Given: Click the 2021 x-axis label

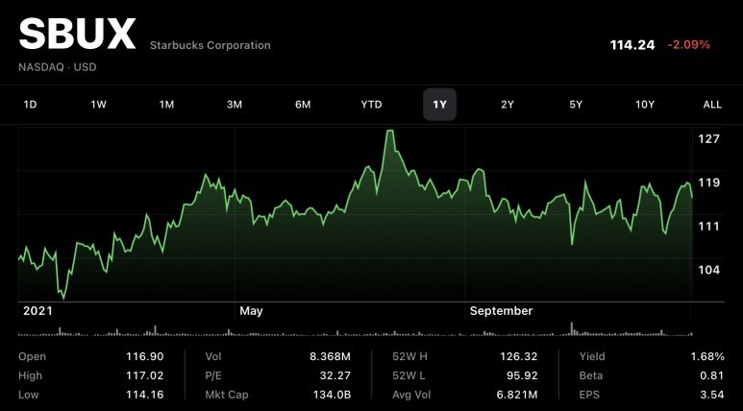Looking at the screenshot, I should pos(37,310).
